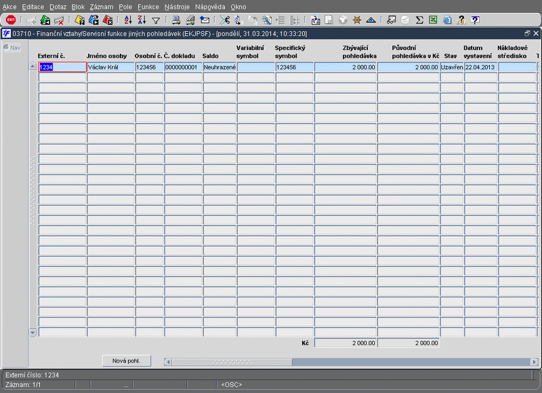Click the Zbývající pohledávka cell in first row

(346, 67)
